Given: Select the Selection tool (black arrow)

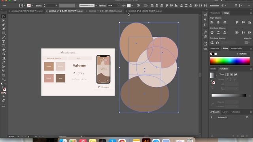Looking at the screenshot, I should [x=4, y=16].
